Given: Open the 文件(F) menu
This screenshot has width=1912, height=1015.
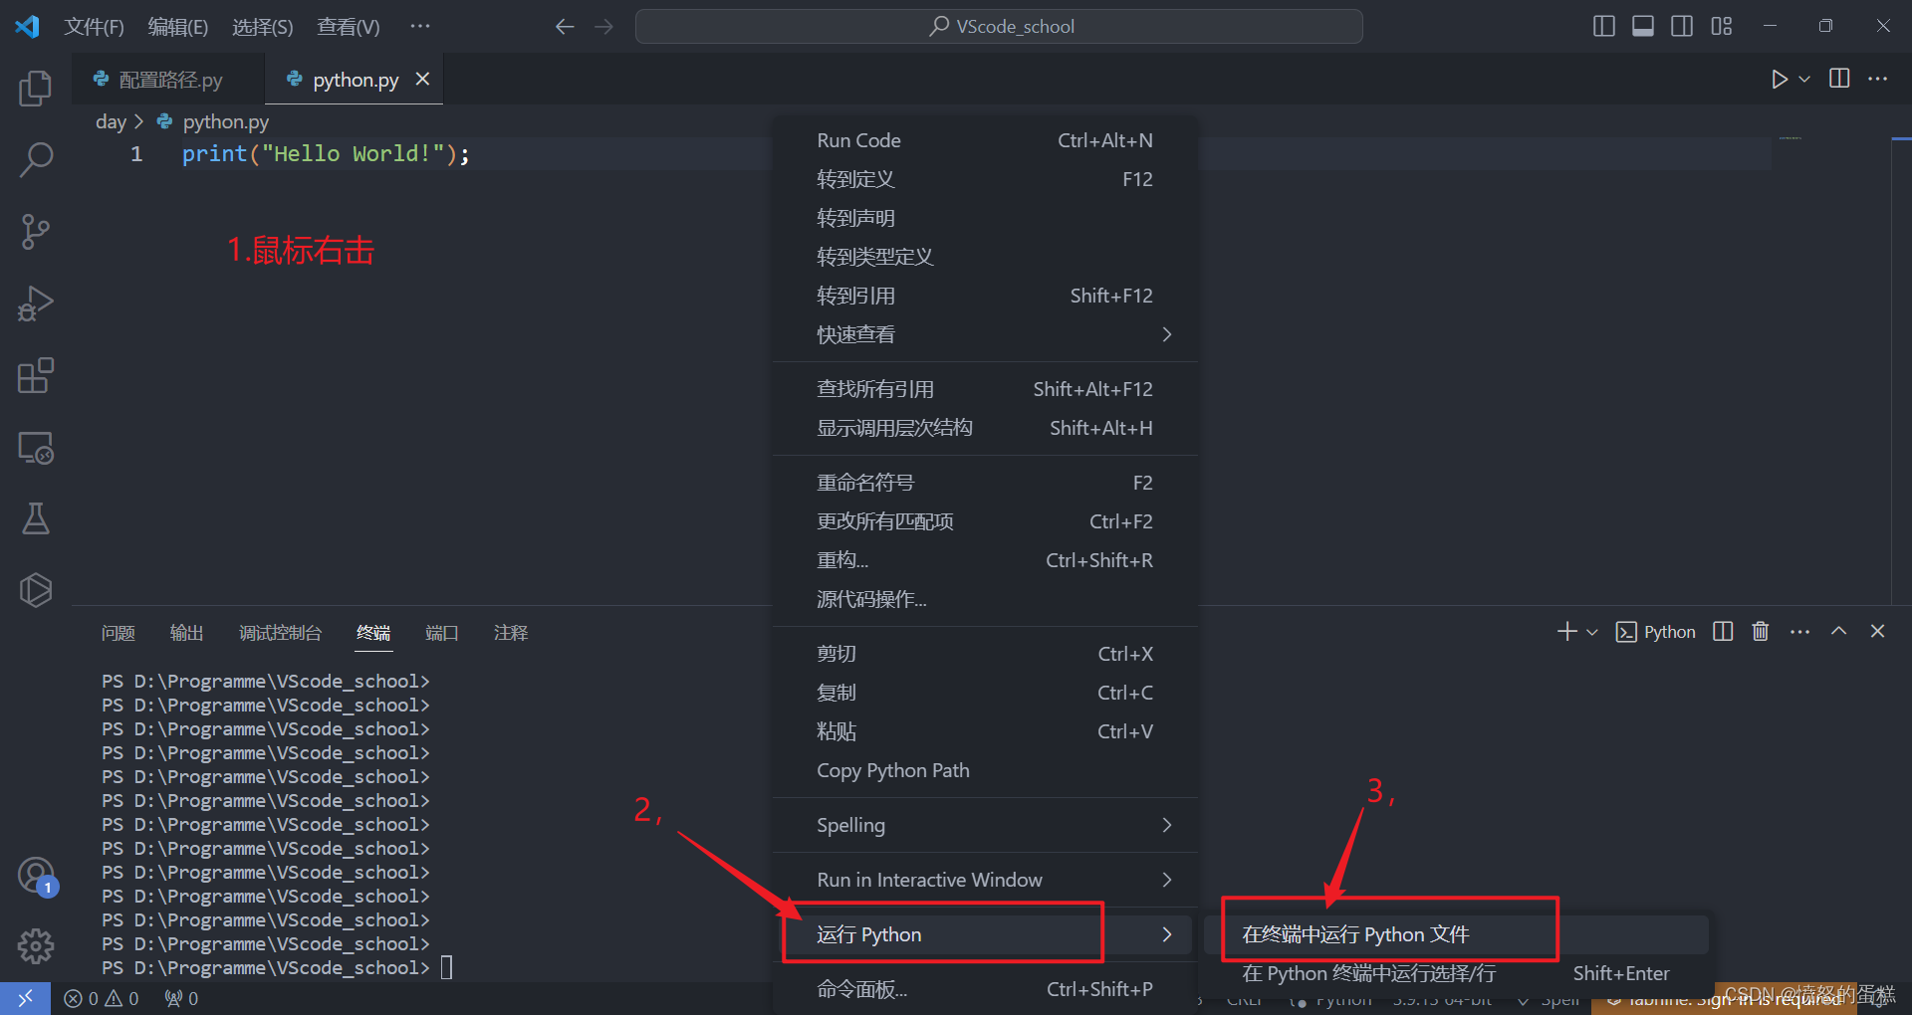Looking at the screenshot, I should tap(95, 26).
